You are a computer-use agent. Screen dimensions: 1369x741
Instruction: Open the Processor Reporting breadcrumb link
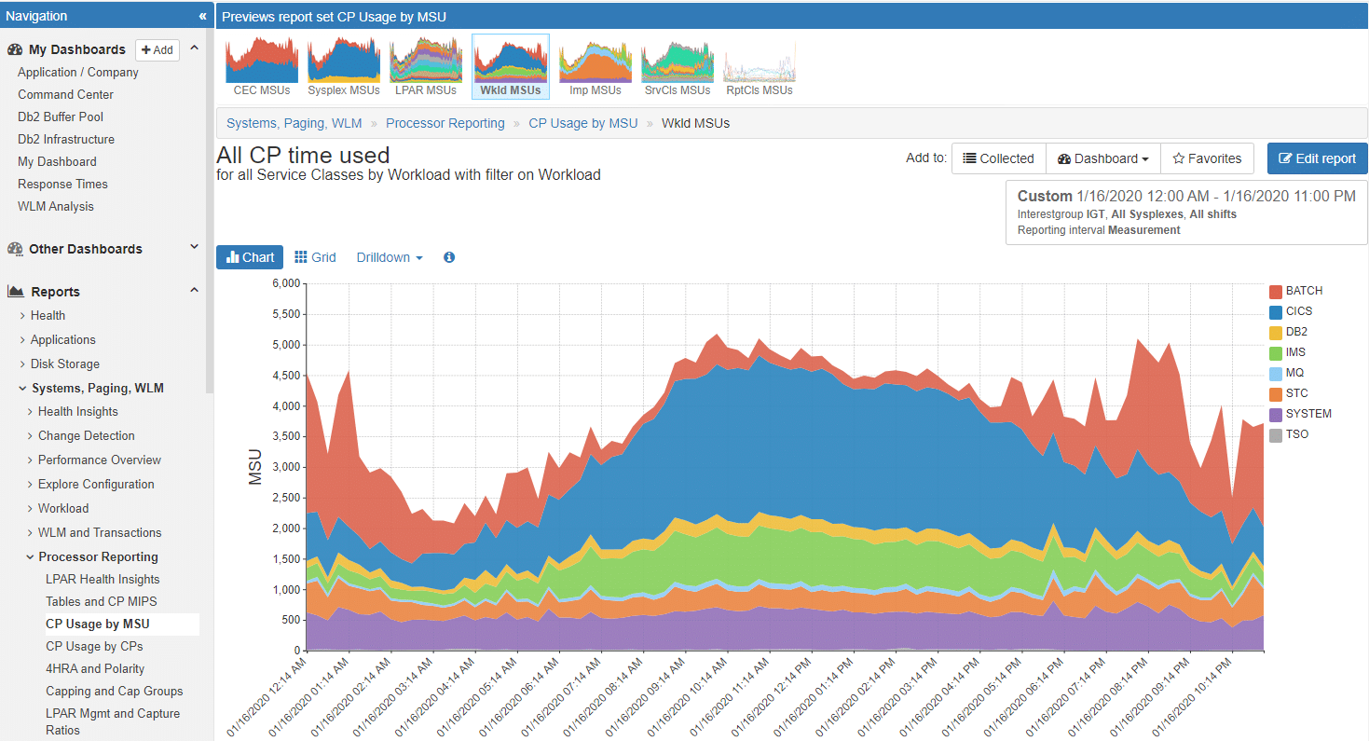[x=445, y=123]
